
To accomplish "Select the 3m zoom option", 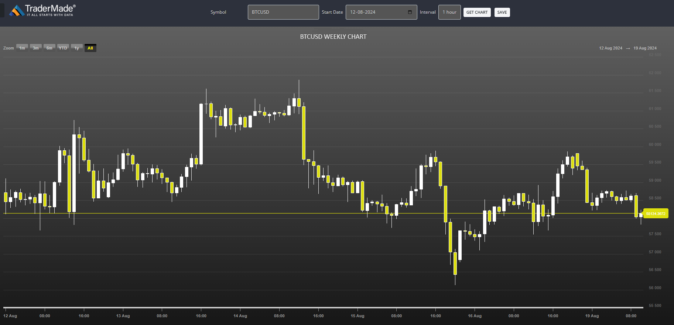I will pyautogui.click(x=36, y=48).
